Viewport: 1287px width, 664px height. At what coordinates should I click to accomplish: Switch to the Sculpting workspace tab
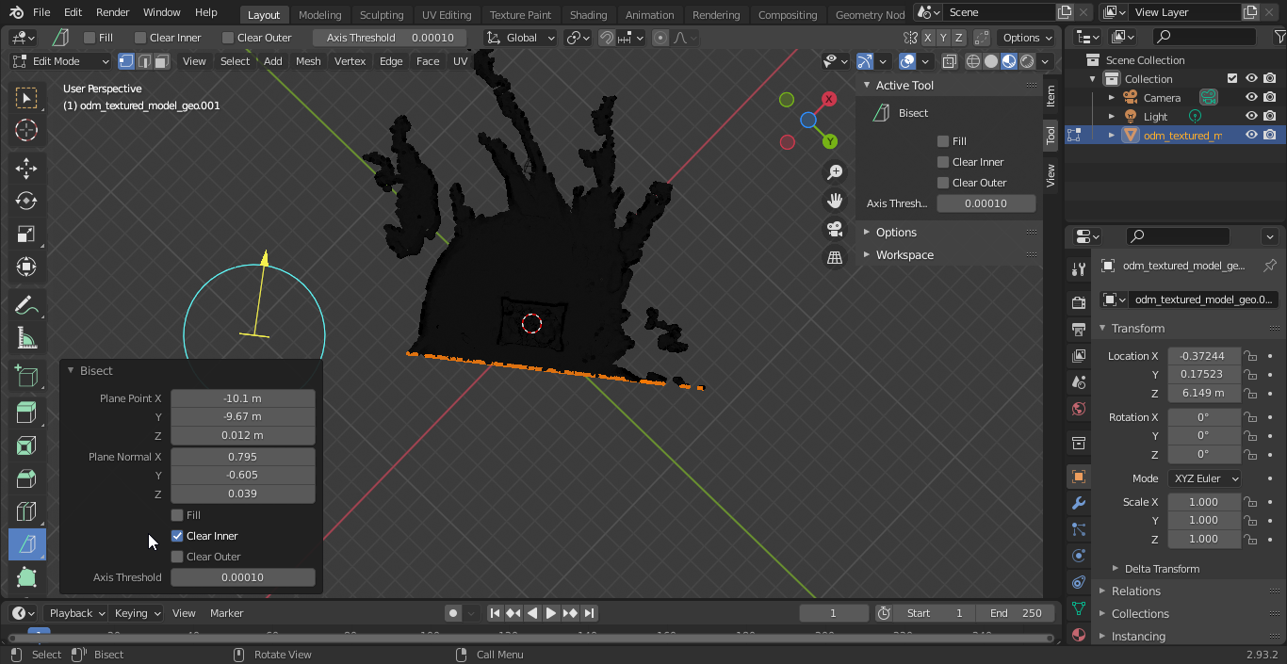tap(381, 15)
